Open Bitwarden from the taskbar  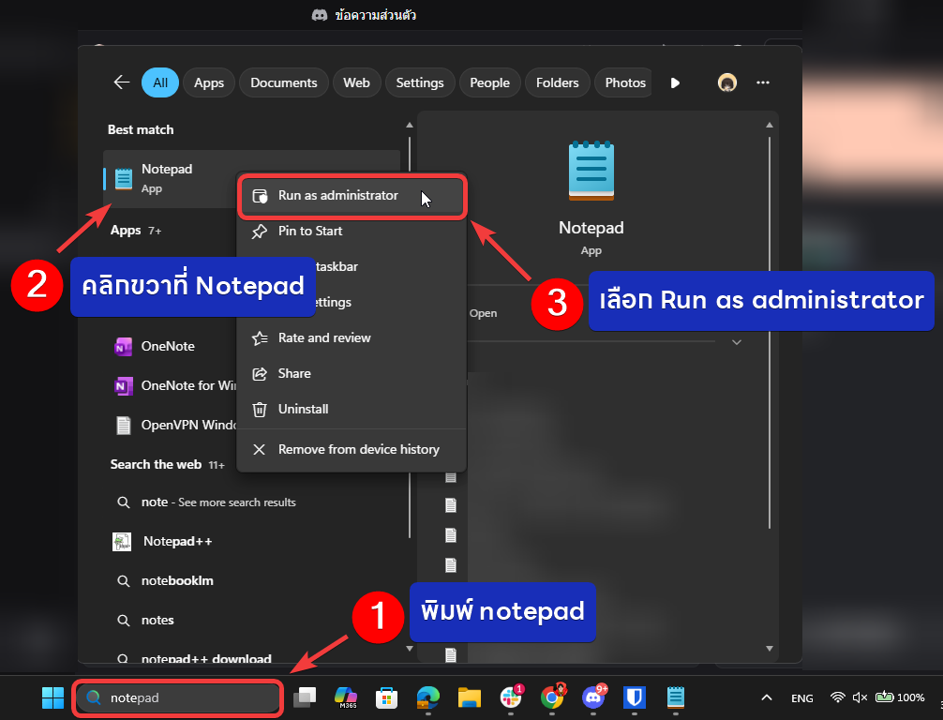click(635, 697)
